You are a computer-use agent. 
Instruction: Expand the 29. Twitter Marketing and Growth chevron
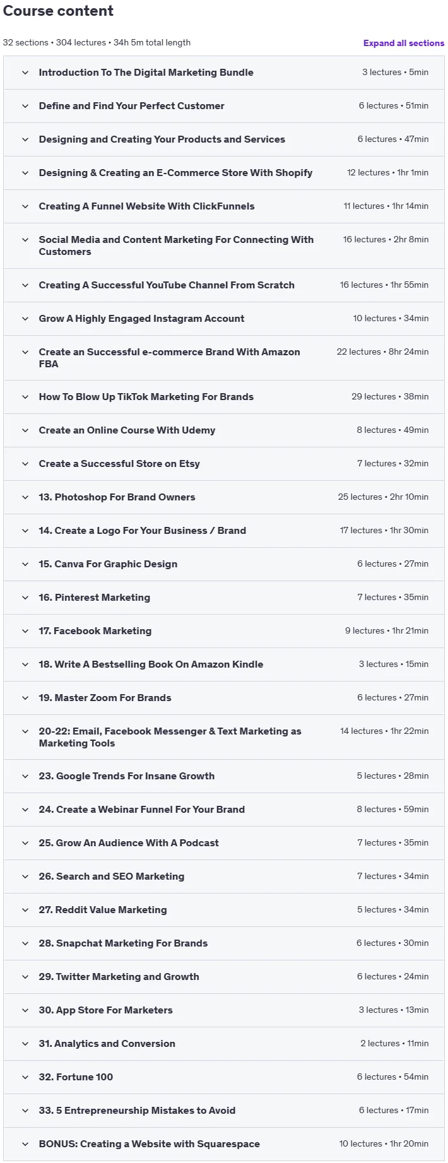coord(25,977)
